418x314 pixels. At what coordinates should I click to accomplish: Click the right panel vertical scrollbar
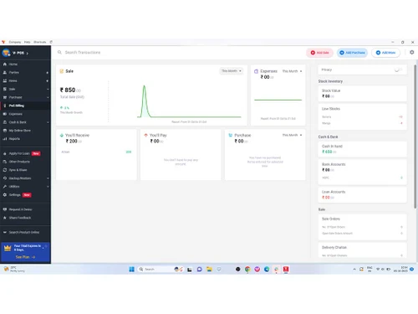415,136
